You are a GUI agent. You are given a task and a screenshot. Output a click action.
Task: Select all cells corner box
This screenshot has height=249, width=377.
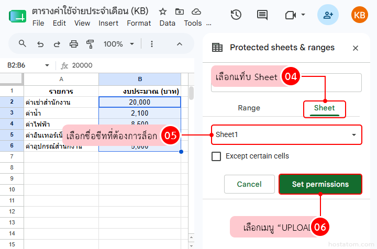(x=12, y=79)
